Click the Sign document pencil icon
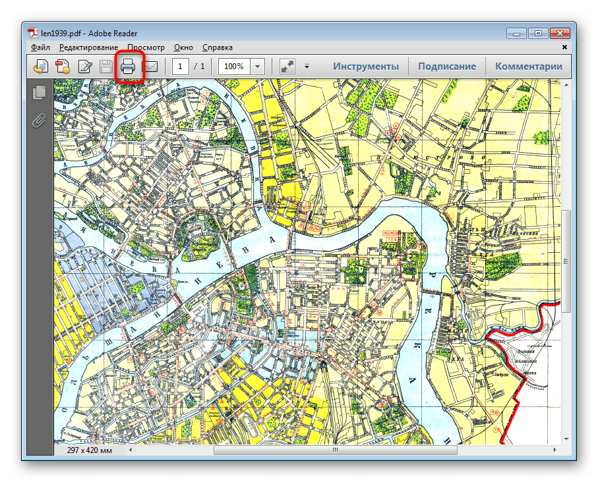Screen dimensions: 598x482 [x=85, y=67]
